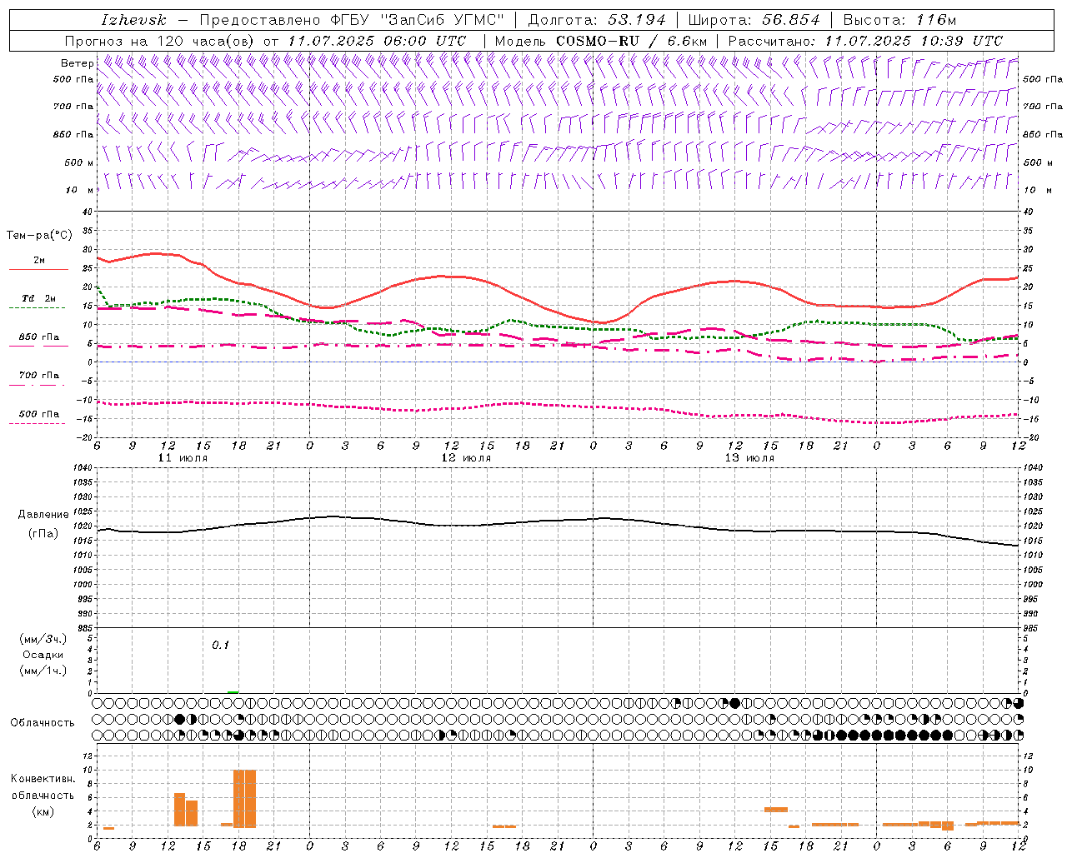
Task: Click the '10 м' wind level label on left
Action: tap(80, 190)
